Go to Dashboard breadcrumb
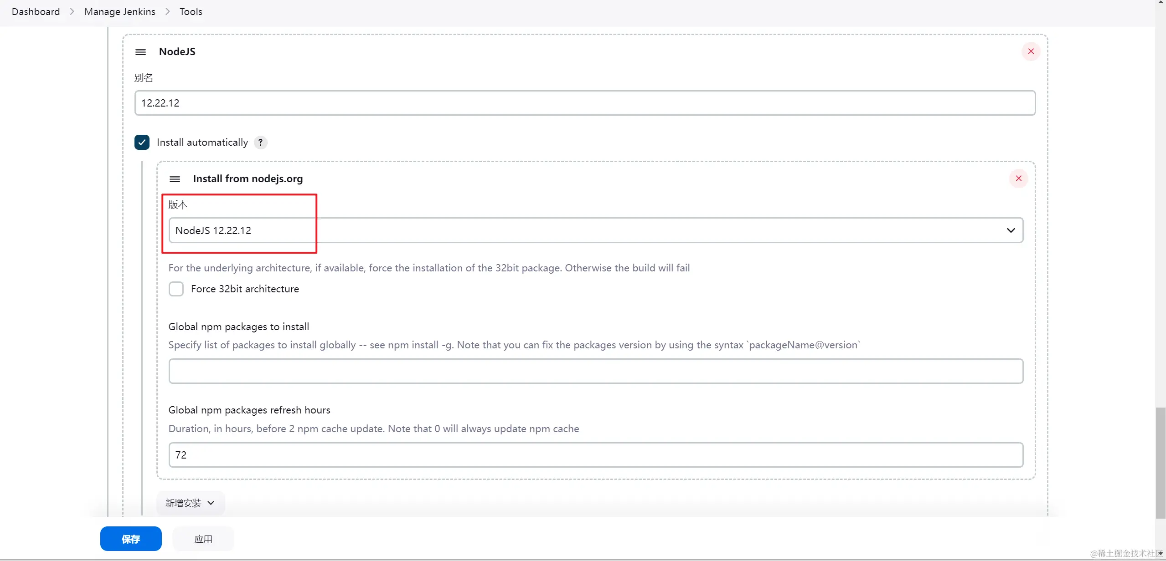1166x561 pixels. click(36, 12)
